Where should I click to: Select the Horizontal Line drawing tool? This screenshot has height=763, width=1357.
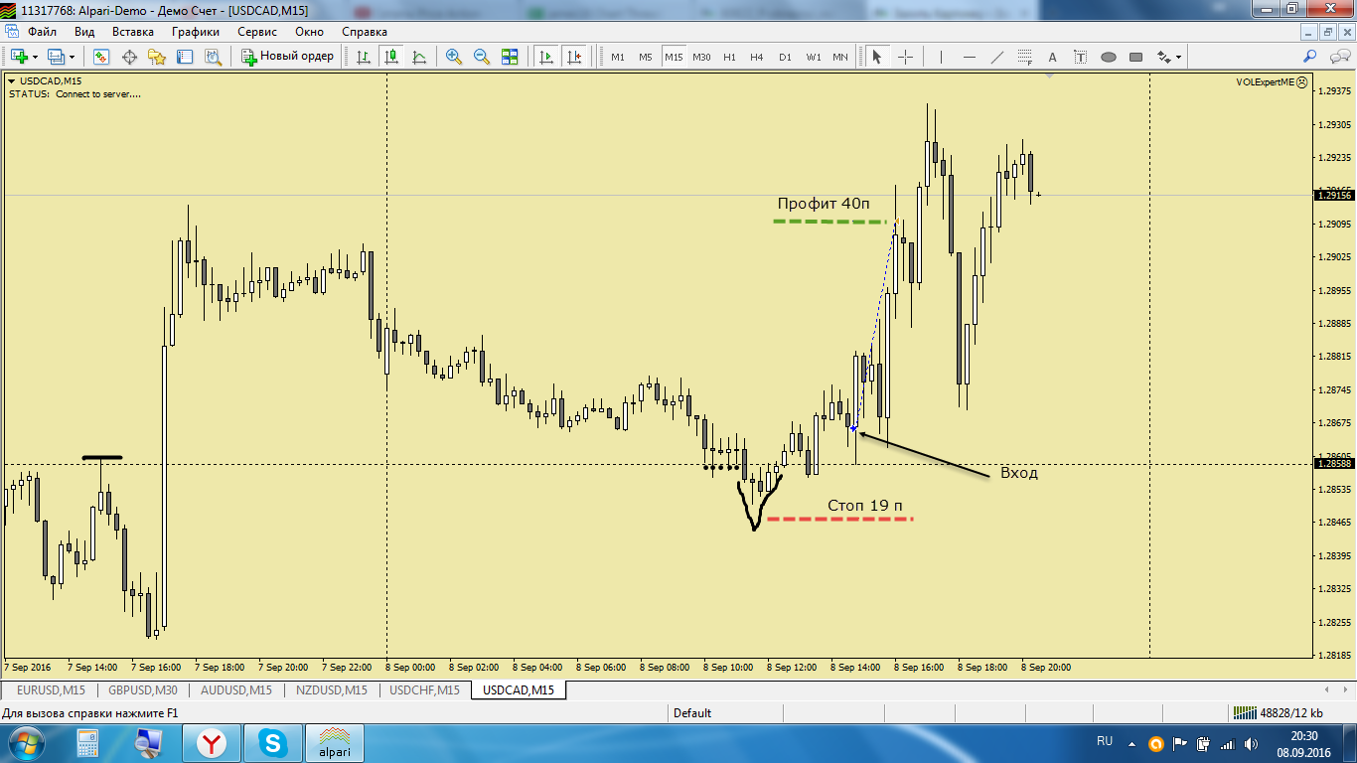(x=970, y=57)
